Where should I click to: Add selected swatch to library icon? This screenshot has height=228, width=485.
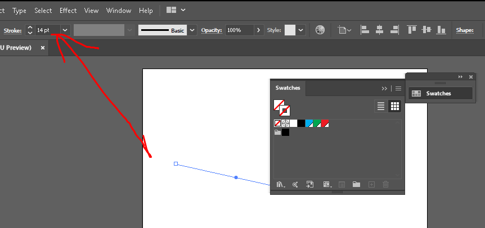pyautogui.click(x=309, y=185)
